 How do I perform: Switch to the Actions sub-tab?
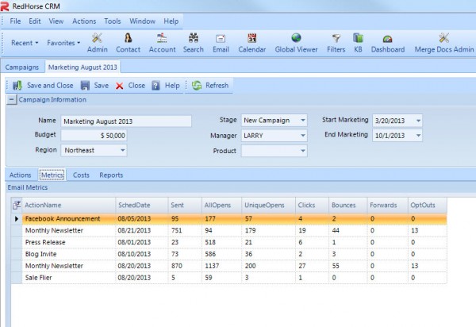pos(20,175)
